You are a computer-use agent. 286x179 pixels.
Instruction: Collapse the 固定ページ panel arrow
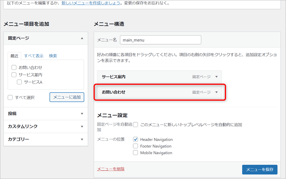pyautogui.click(x=82, y=38)
